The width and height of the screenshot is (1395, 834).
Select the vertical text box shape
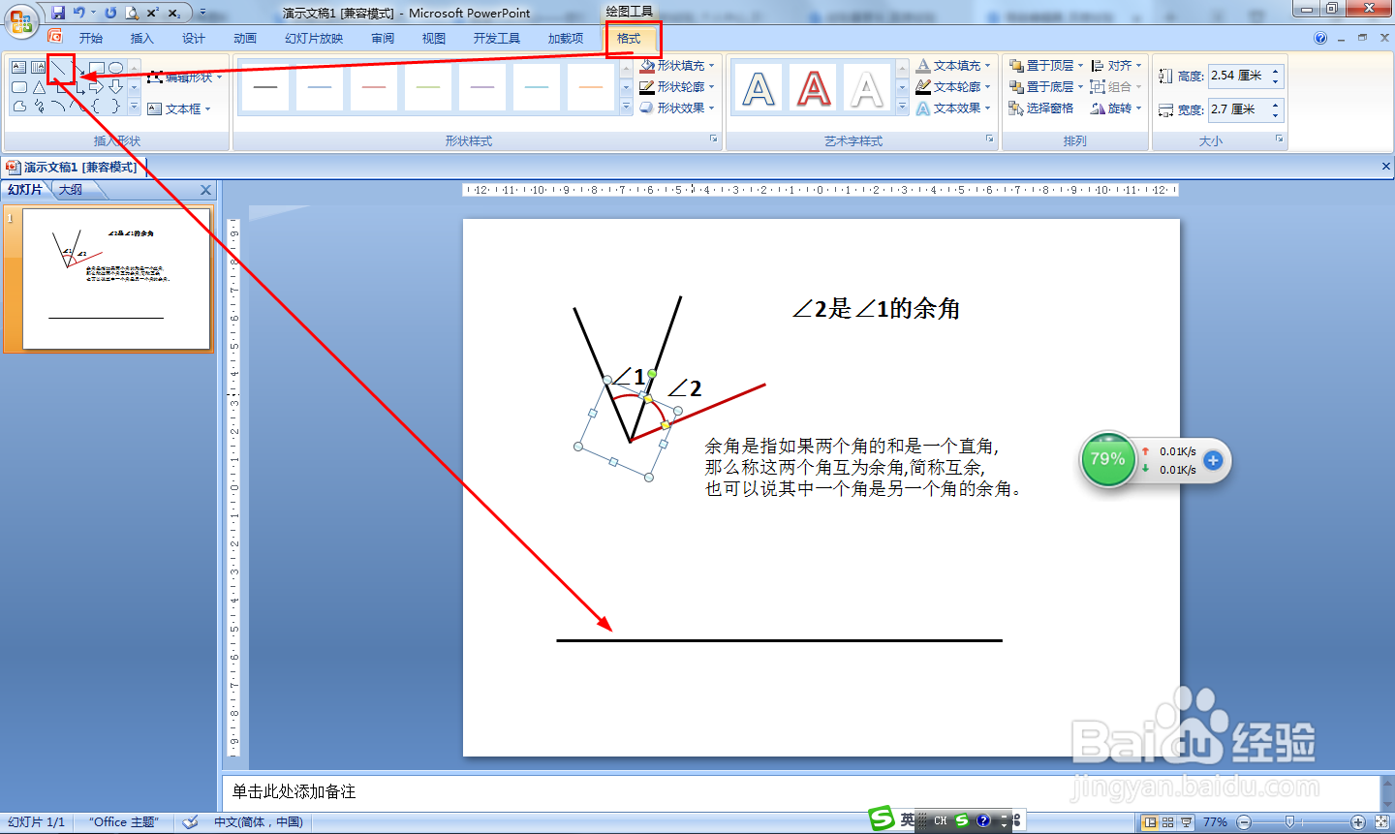click(39, 68)
